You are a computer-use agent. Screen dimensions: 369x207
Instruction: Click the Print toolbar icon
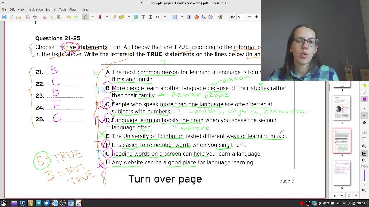click(x=35, y=17)
